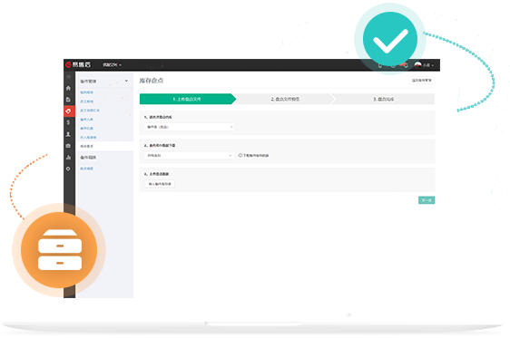Click the import file button in section 3
Image resolution: width=510 pixels, height=338 pixels.
(160, 184)
